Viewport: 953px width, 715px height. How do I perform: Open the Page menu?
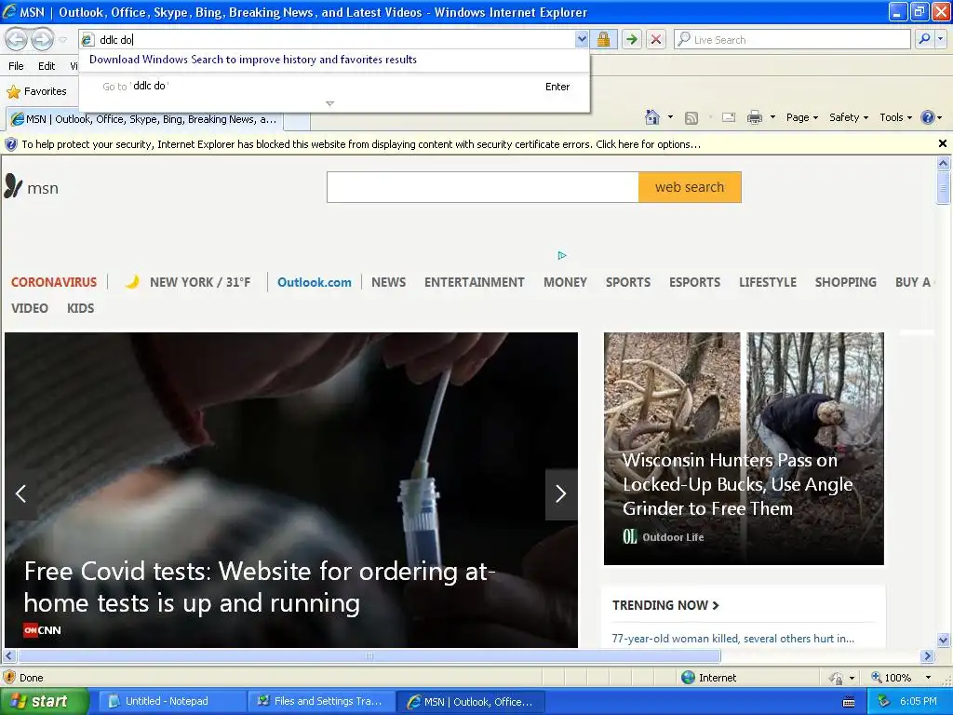click(801, 117)
